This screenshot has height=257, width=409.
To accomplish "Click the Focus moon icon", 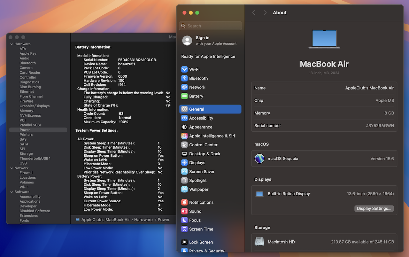I will [x=184, y=220].
